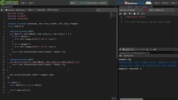The height and width of the screenshot is (100, 178).
Task: Open compiler output settings gear menu
Action: point(125,14)
